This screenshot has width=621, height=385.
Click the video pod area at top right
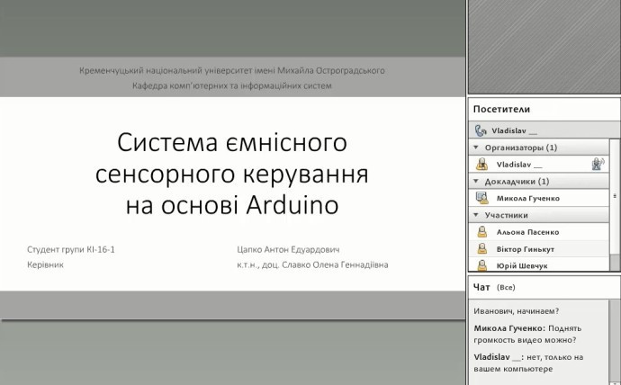click(x=544, y=45)
